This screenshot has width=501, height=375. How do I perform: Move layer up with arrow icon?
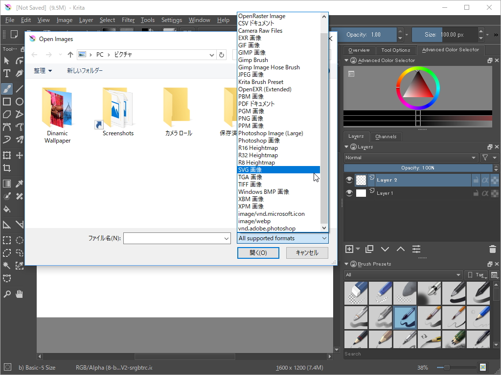(x=401, y=249)
